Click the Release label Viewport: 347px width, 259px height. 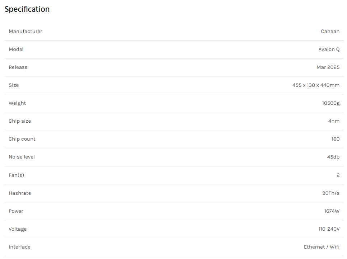click(18, 67)
